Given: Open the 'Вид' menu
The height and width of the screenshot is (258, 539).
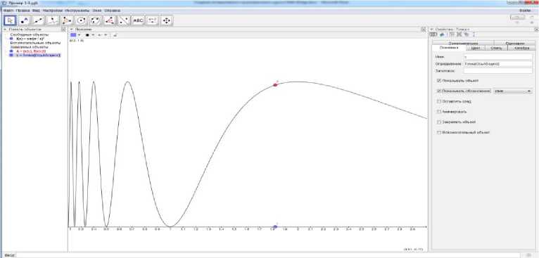Looking at the screenshot, I should pos(36,11).
